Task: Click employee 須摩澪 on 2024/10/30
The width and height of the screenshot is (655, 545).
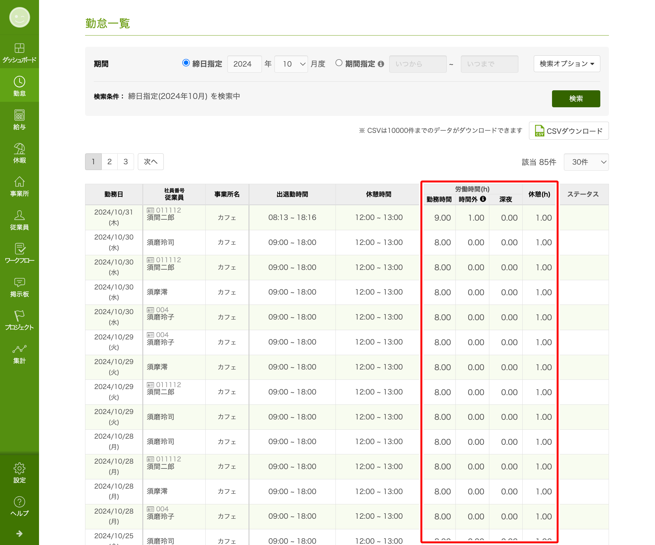Action: pyautogui.click(x=157, y=292)
